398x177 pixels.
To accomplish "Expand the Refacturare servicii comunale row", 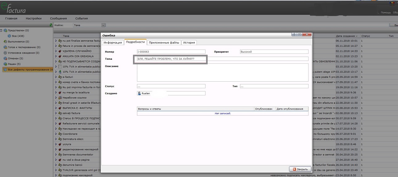I will click(56, 123).
